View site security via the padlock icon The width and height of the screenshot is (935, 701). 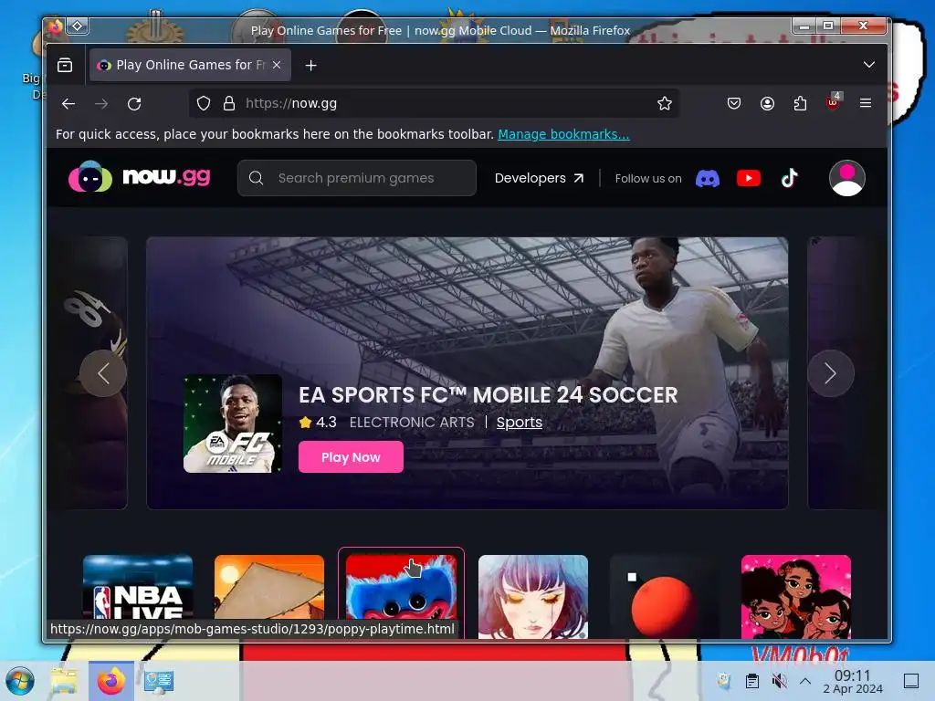tap(229, 104)
